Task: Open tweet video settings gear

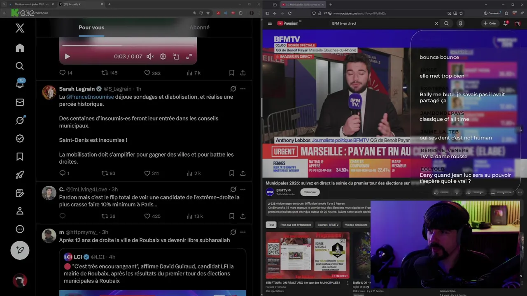Action: (163, 56)
